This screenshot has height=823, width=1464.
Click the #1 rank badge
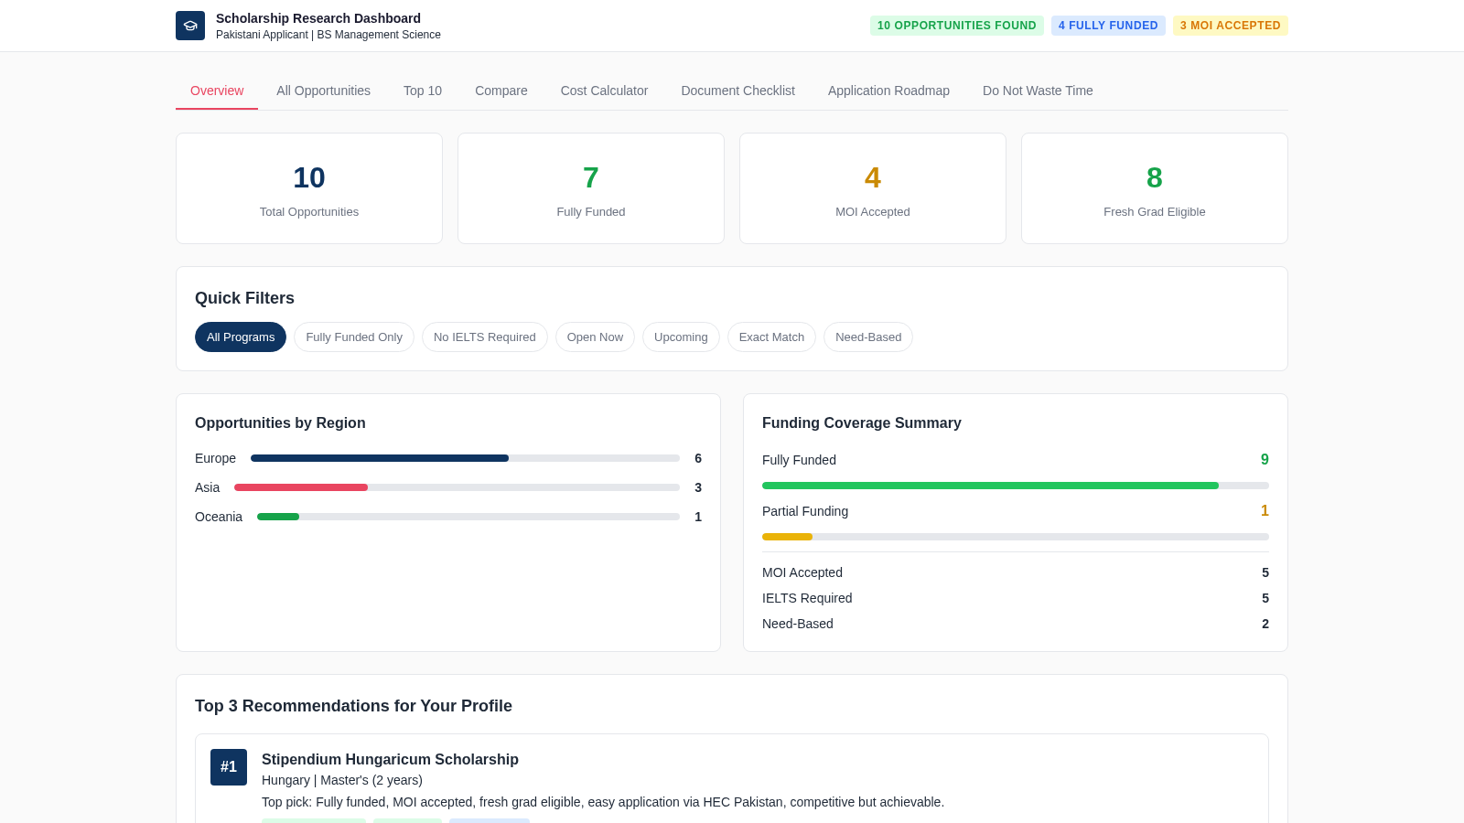(x=229, y=767)
